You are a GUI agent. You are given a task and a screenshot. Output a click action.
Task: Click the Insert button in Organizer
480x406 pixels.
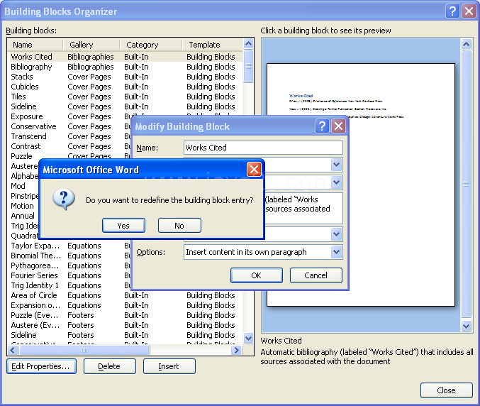point(169,366)
